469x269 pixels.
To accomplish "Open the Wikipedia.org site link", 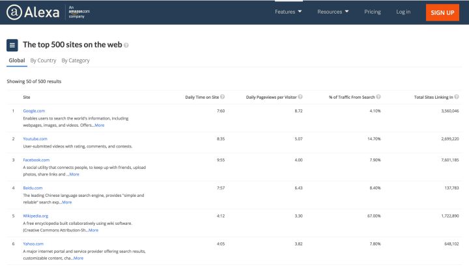I will [x=35, y=216].
